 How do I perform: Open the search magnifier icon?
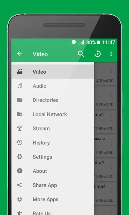point(81,54)
